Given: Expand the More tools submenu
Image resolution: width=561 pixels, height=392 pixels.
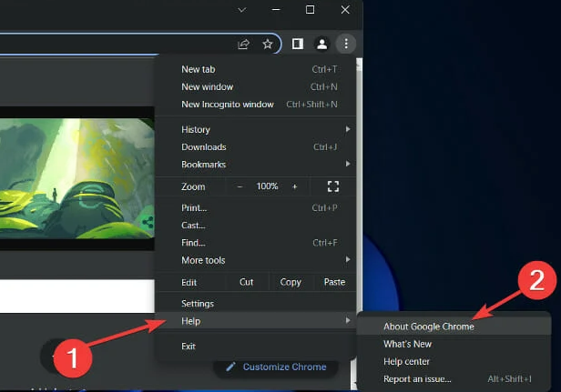Looking at the screenshot, I should 256,260.
